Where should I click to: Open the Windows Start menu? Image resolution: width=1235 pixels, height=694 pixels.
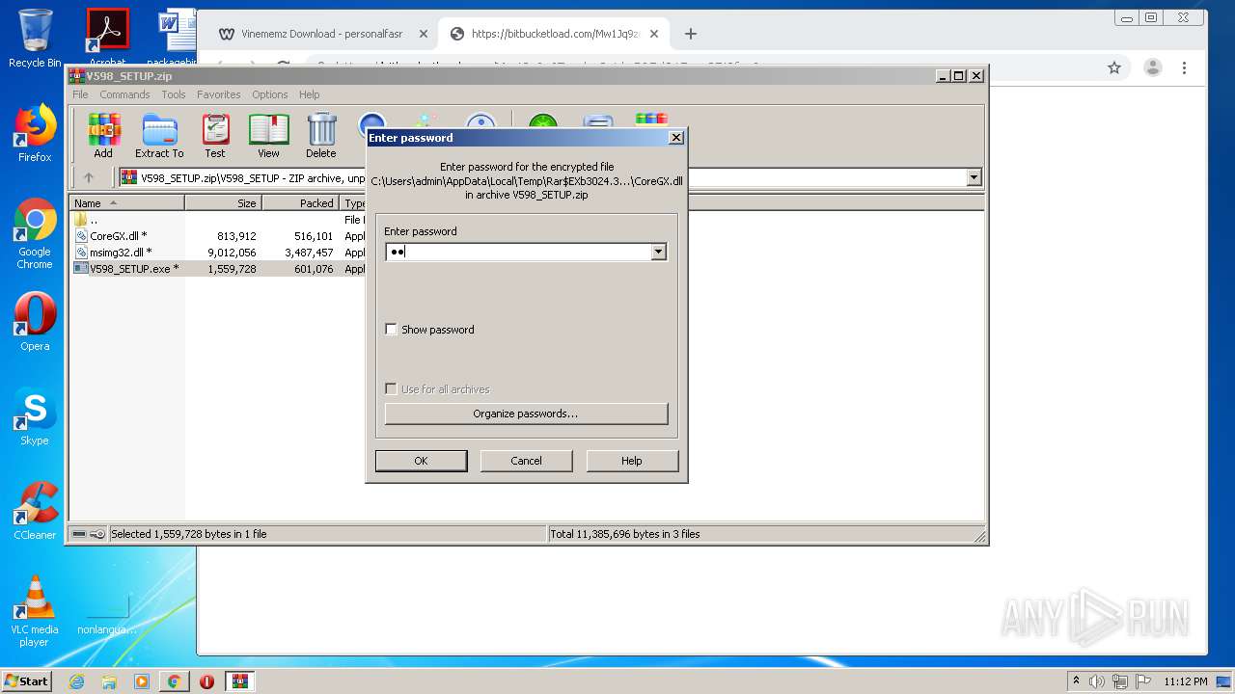click(27, 681)
